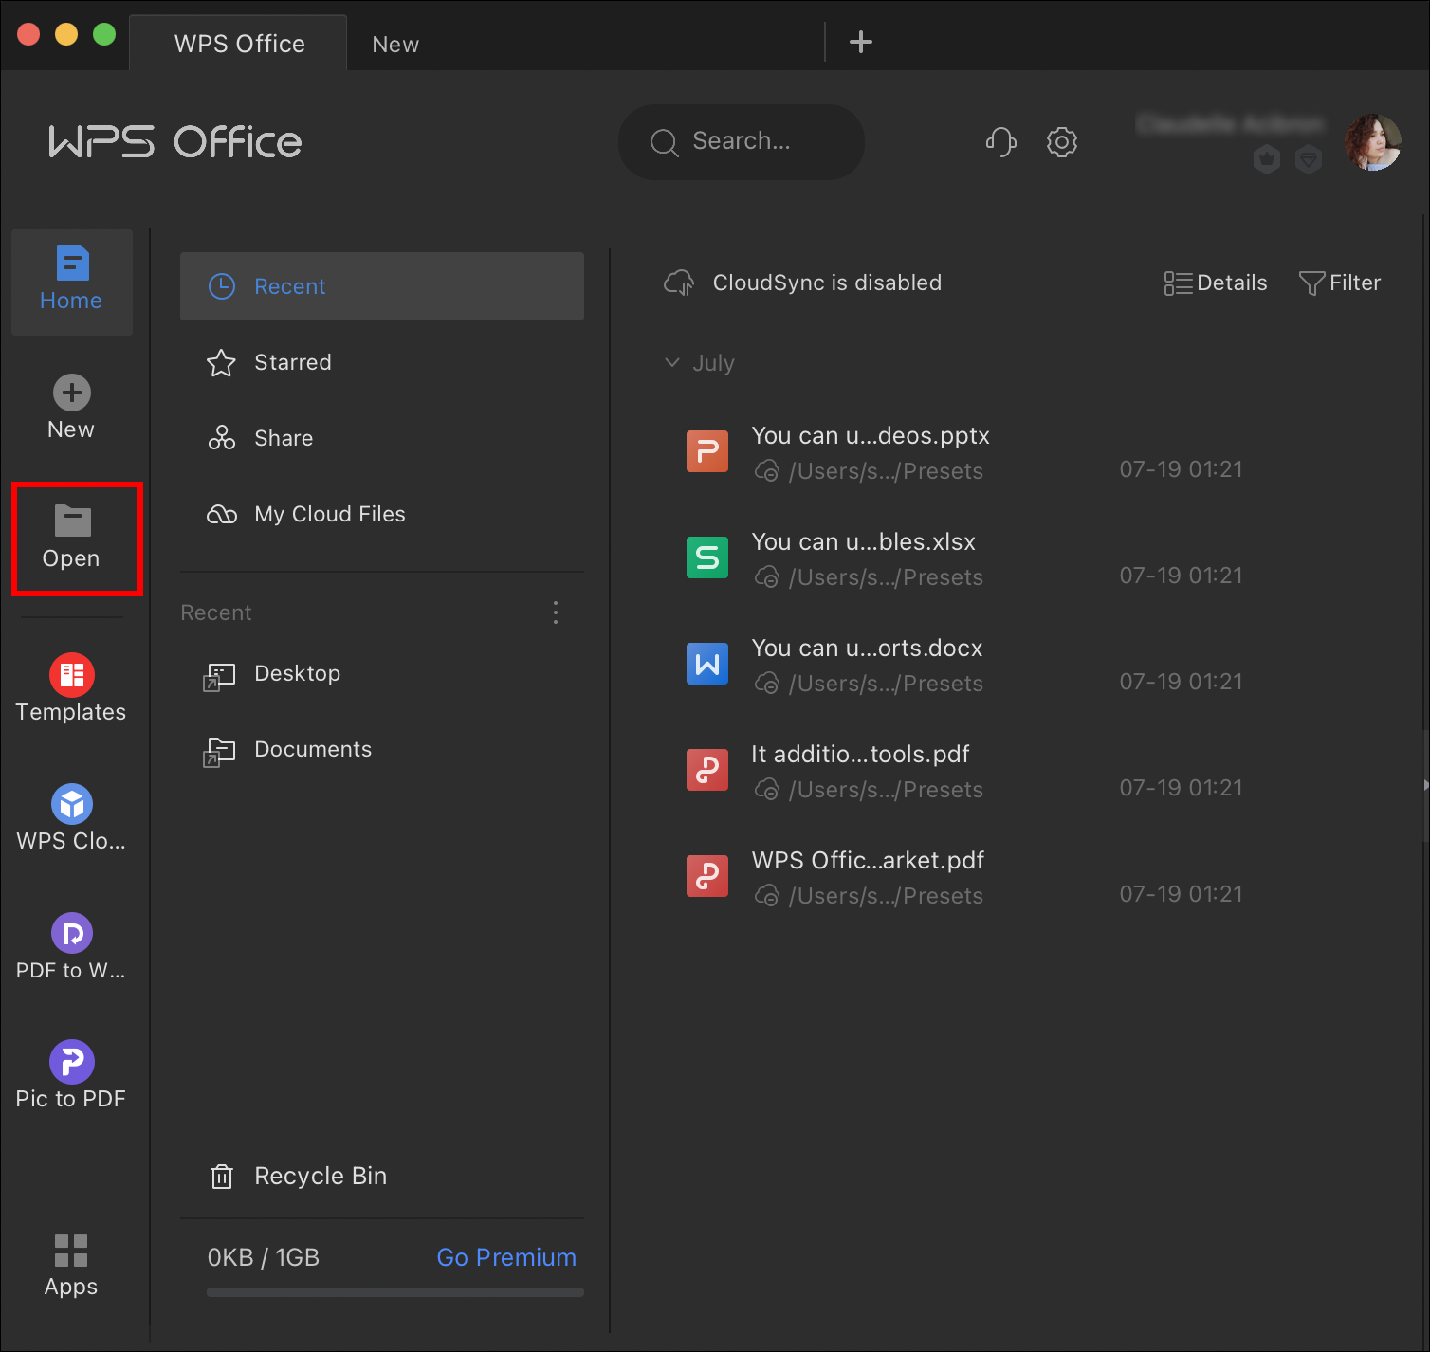Open the Desktop shortcut folder
The width and height of the screenshot is (1430, 1352).
[382, 673]
